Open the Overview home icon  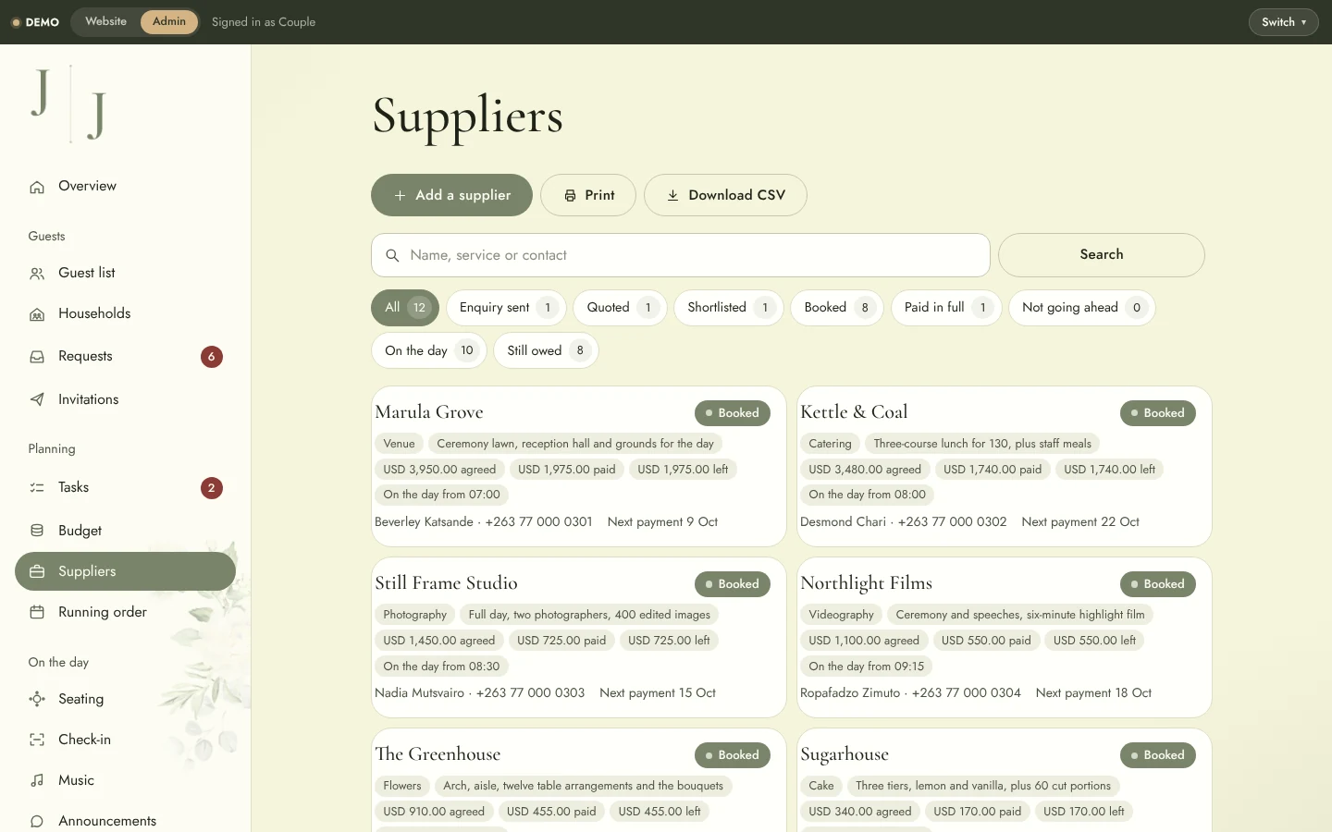[x=37, y=187]
